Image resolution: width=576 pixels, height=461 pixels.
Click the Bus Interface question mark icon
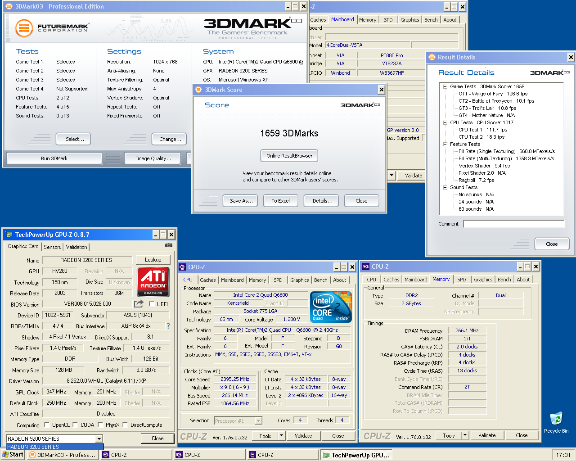click(x=168, y=326)
